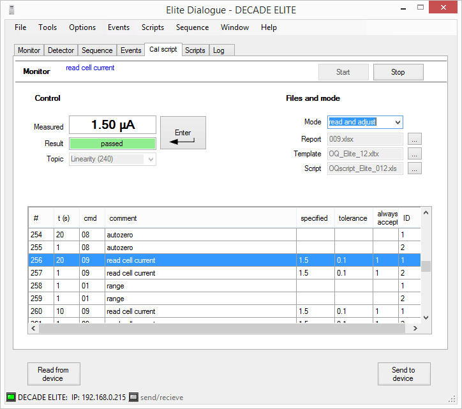
Task: Switch to the Events tab
Action: [131, 50]
